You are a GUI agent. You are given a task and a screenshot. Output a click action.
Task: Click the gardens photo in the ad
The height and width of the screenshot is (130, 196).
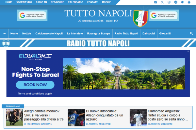tap(124, 73)
